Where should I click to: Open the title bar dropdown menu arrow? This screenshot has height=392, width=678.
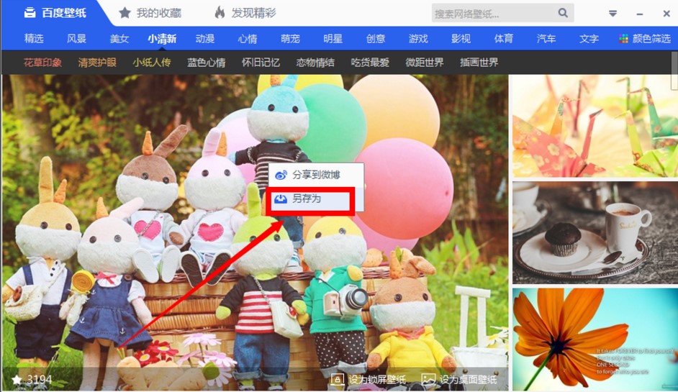coord(613,14)
